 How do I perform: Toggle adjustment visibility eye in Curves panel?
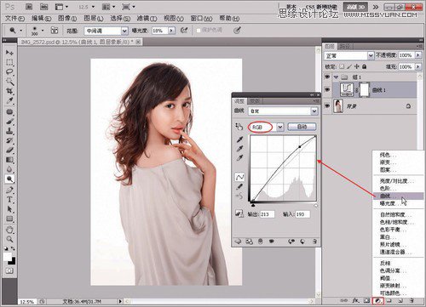(x=272, y=242)
